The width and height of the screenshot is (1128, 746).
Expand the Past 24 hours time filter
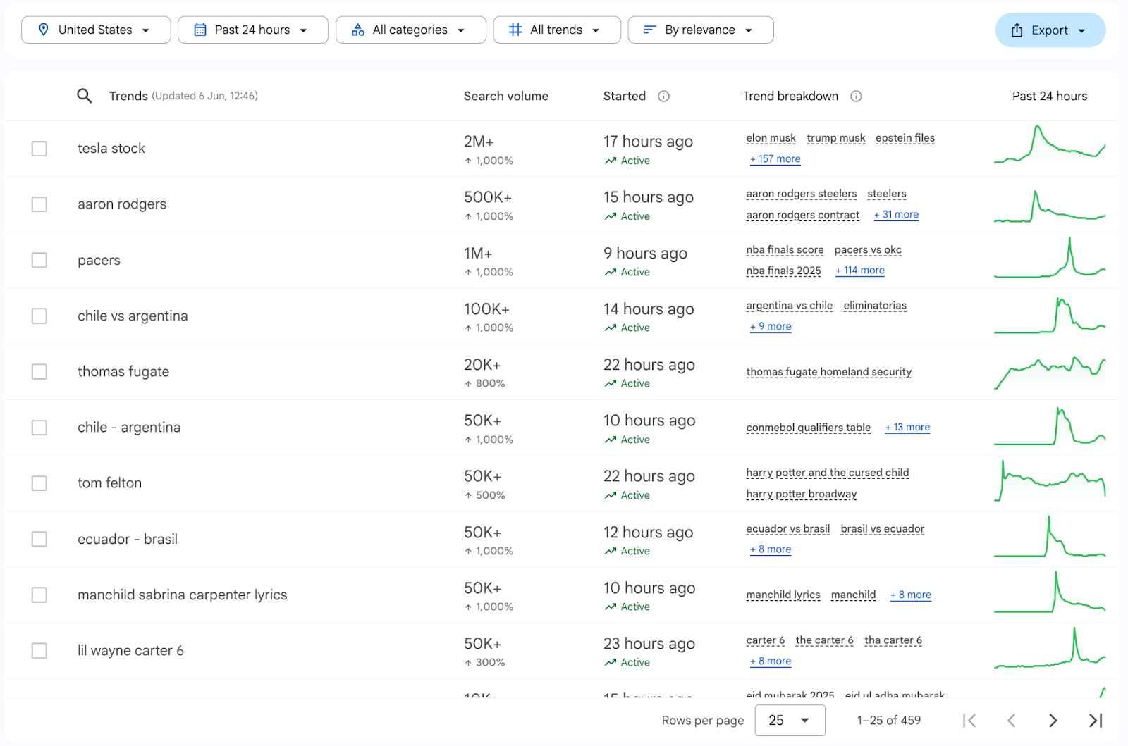[252, 30]
